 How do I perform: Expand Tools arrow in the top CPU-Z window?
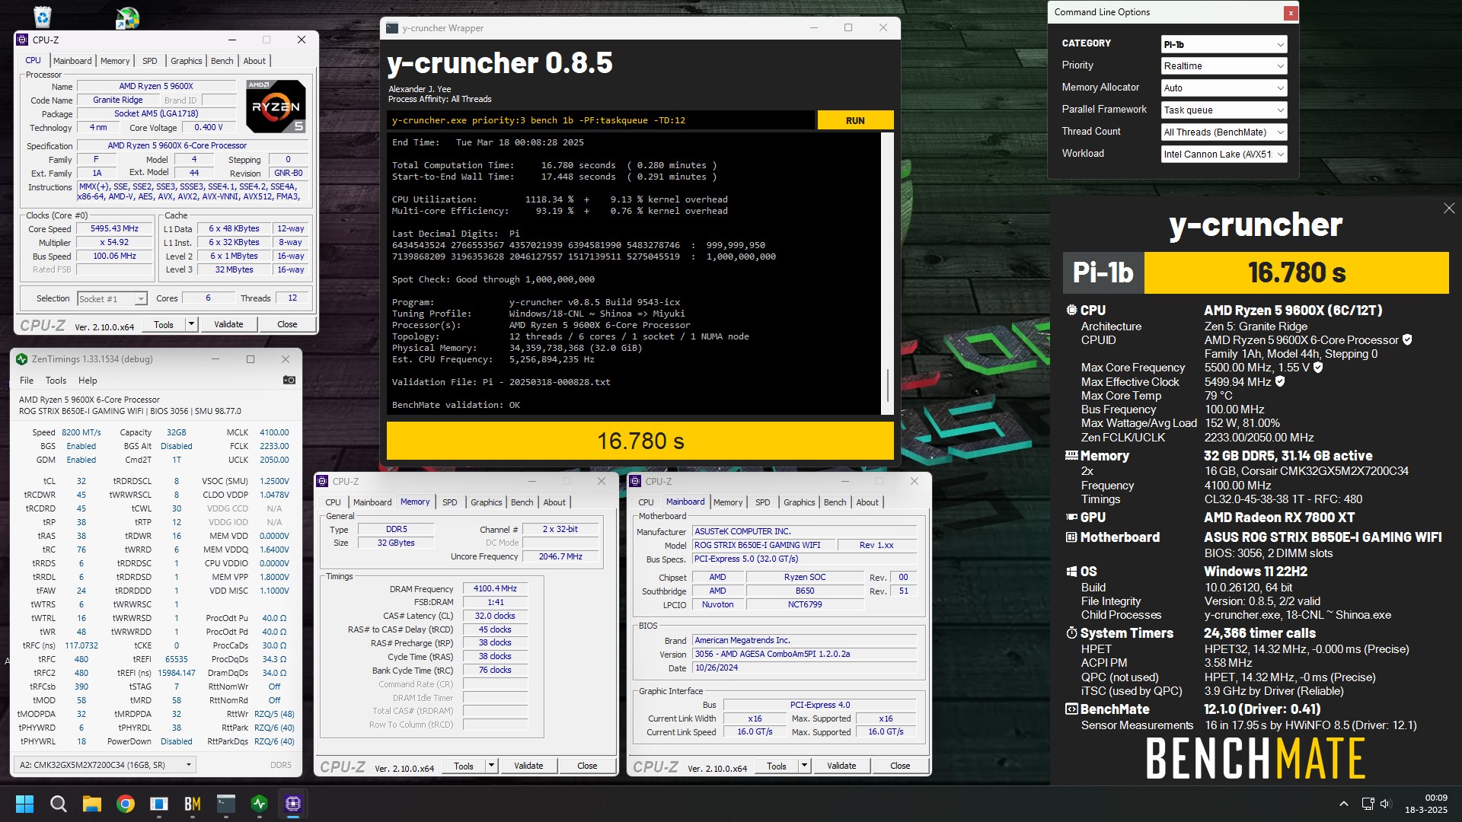[191, 324]
